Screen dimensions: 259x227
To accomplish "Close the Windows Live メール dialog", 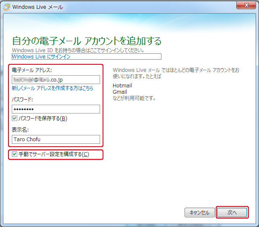I will pos(246,5).
